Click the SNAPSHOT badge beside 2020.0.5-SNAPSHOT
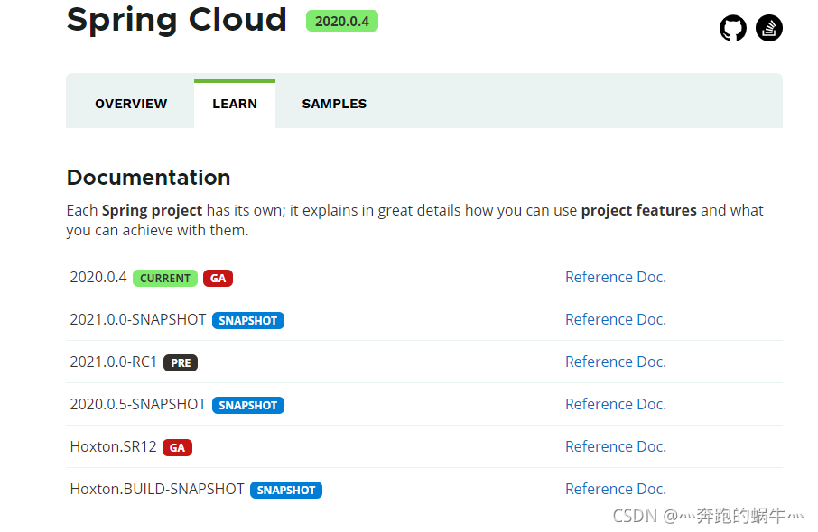This screenshot has width=818, height=532. (x=248, y=405)
